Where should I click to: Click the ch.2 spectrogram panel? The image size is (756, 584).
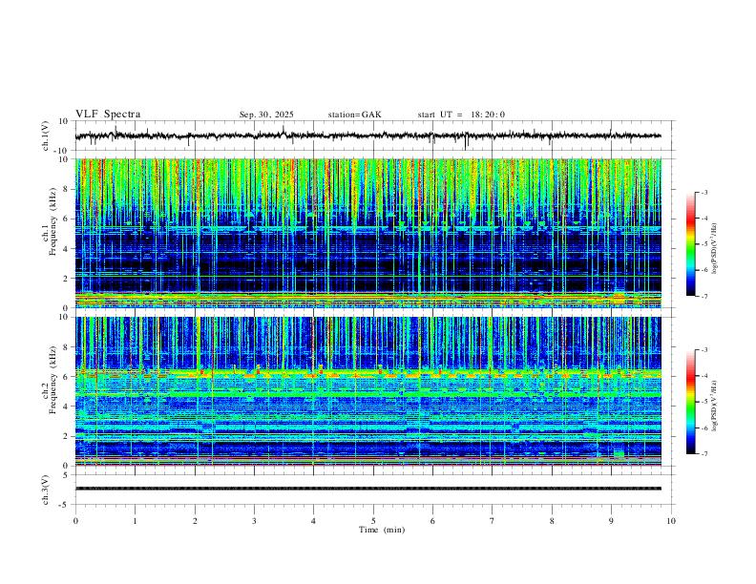(367, 391)
